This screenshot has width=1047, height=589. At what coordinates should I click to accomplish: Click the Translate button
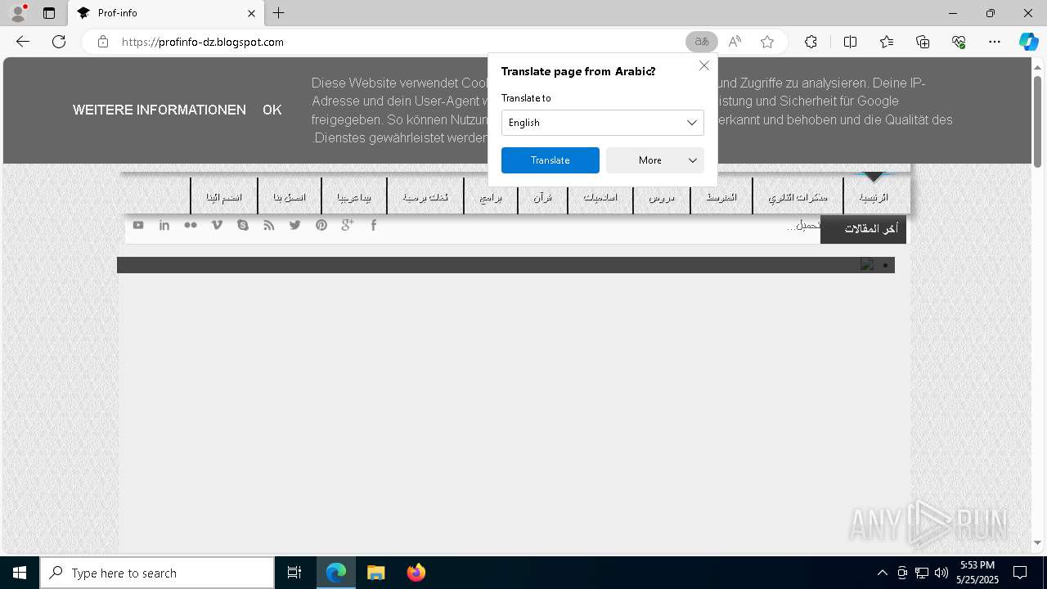tap(550, 160)
